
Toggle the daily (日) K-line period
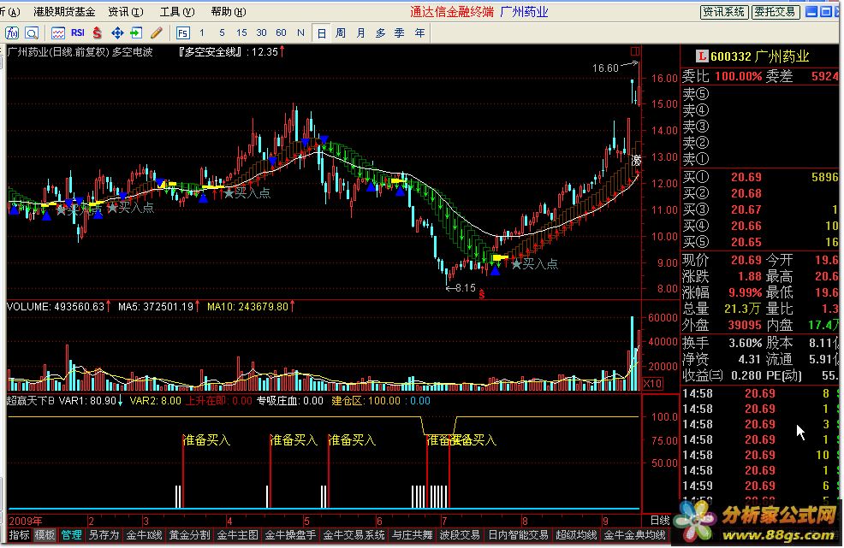[x=321, y=33]
